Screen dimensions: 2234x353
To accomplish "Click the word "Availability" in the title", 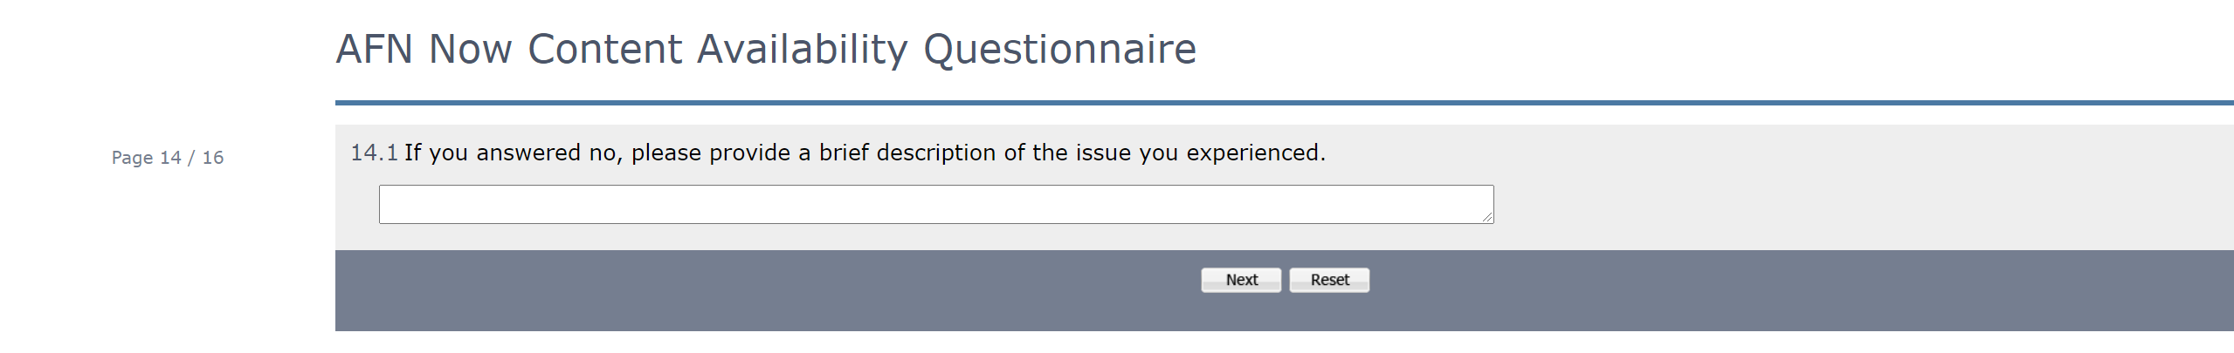I will (802, 49).
